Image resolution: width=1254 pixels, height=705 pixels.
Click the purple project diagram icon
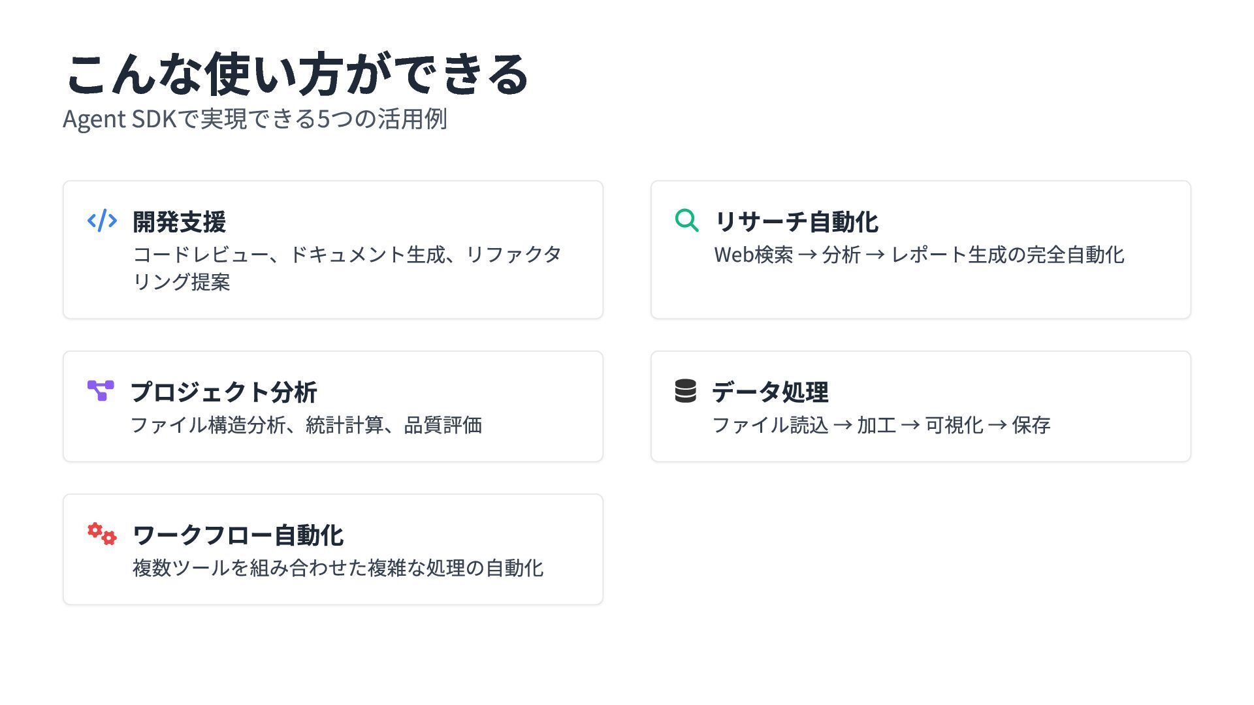coord(101,390)
